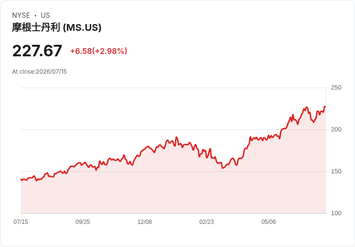Click the 150 y-axis price label
Image resolution: width=355 pixels, height=247 pixels.
pos(336,171)
